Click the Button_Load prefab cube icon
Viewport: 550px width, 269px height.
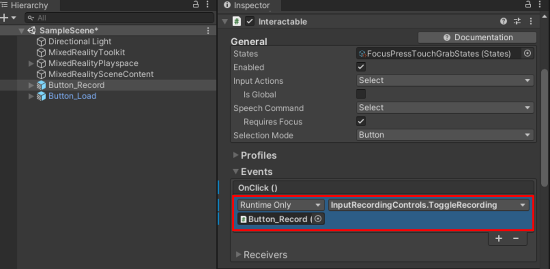(41, 96)
